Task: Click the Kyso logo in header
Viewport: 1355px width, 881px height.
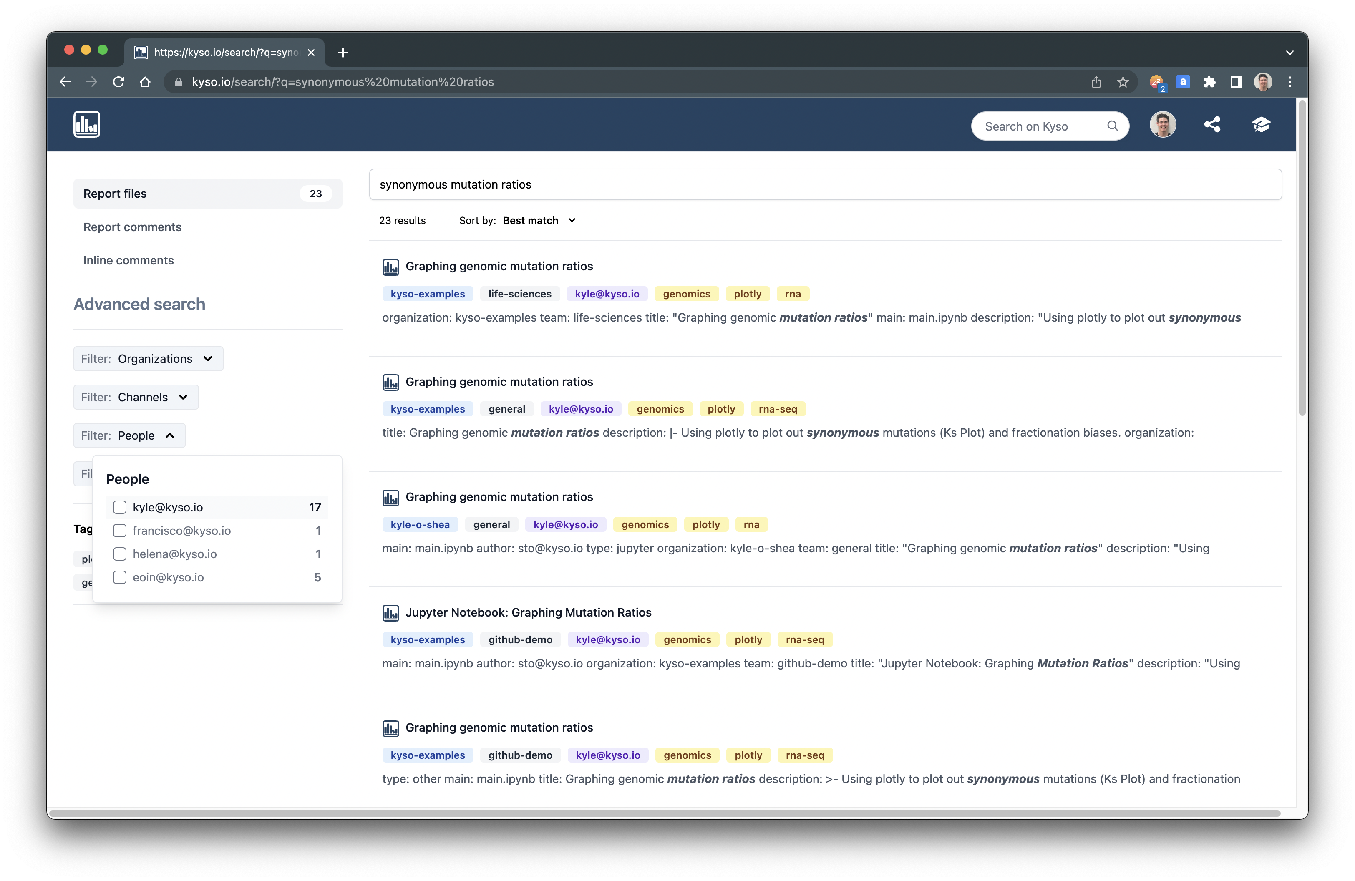Action: pos(86,124)
